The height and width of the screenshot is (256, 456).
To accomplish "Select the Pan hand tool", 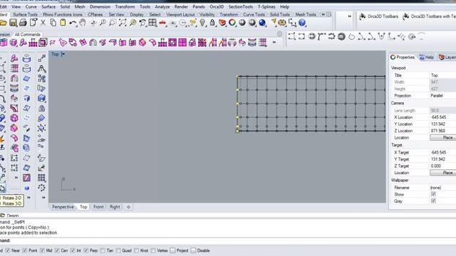I will pos(83,23).
